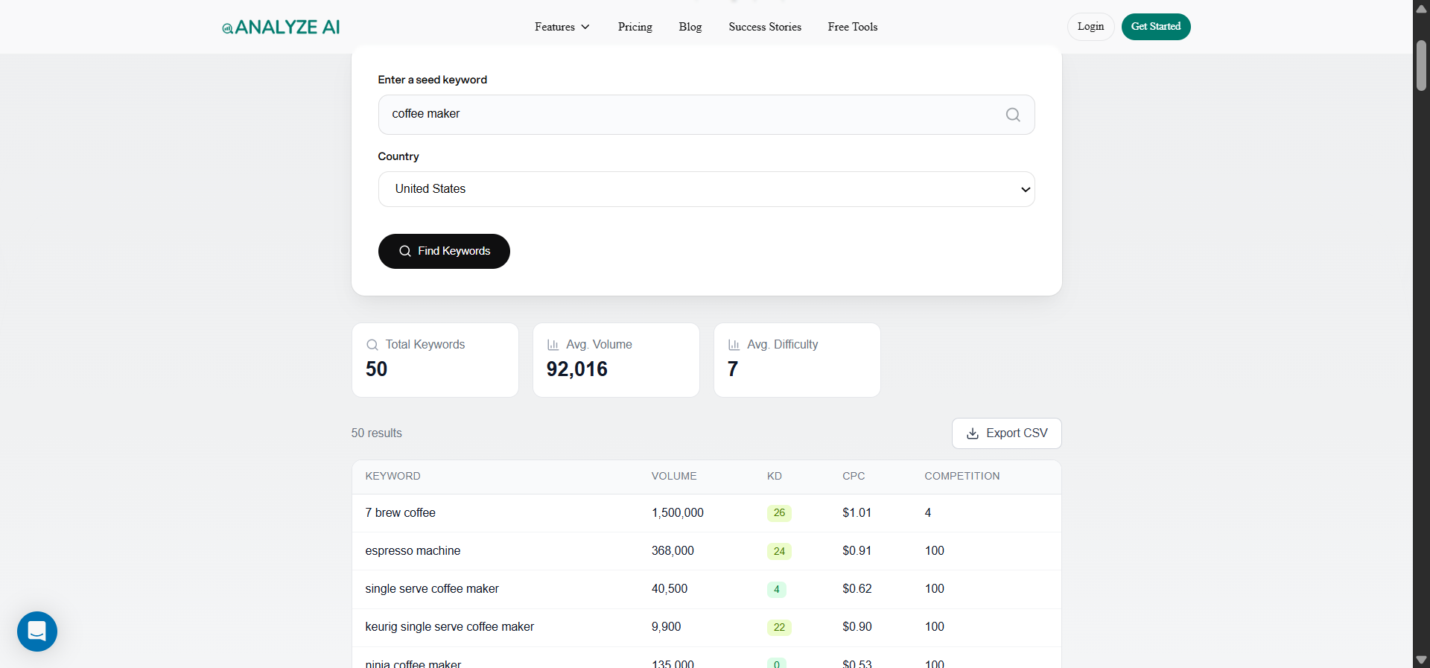
Task: Click the 92,016 average volume value
Action: pyautogui.click(x=577, y=369)
